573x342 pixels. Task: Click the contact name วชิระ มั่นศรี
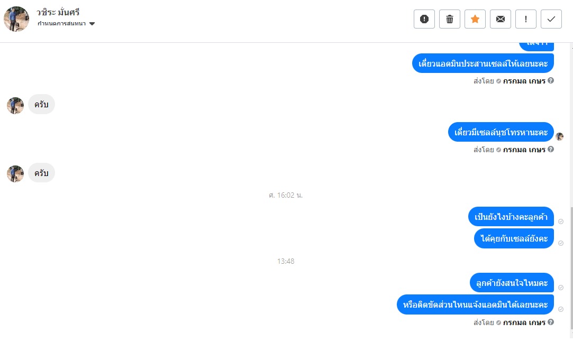58,12
